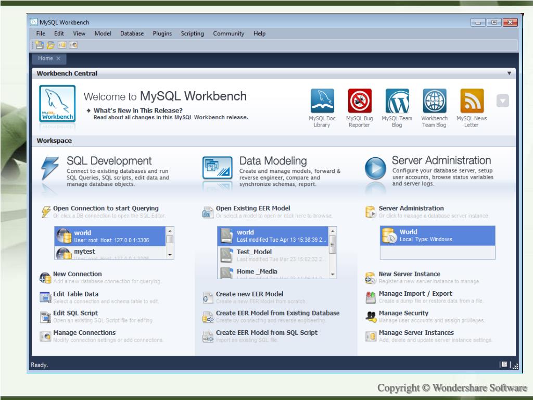Click the Manage Connections icon
The height and width of the screenshot is (400, 533).
coord(45,336)
